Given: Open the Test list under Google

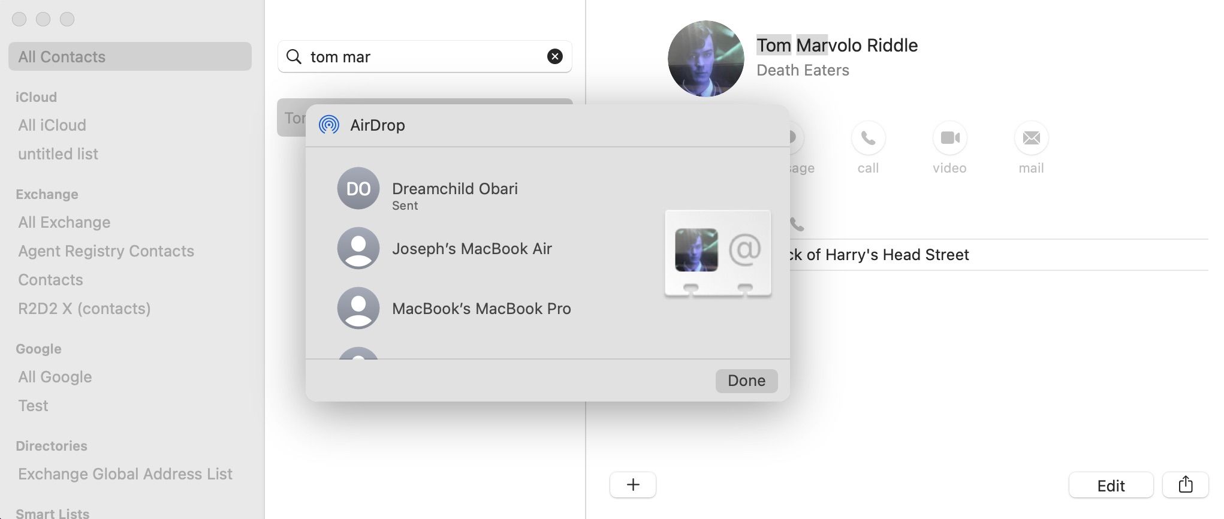Looking at the screenshot, I should click(33, 405).
